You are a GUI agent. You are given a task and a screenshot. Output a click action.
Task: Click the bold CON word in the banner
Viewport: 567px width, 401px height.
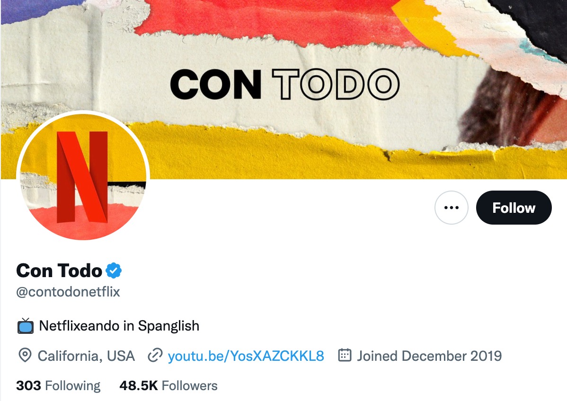(215, 84)
